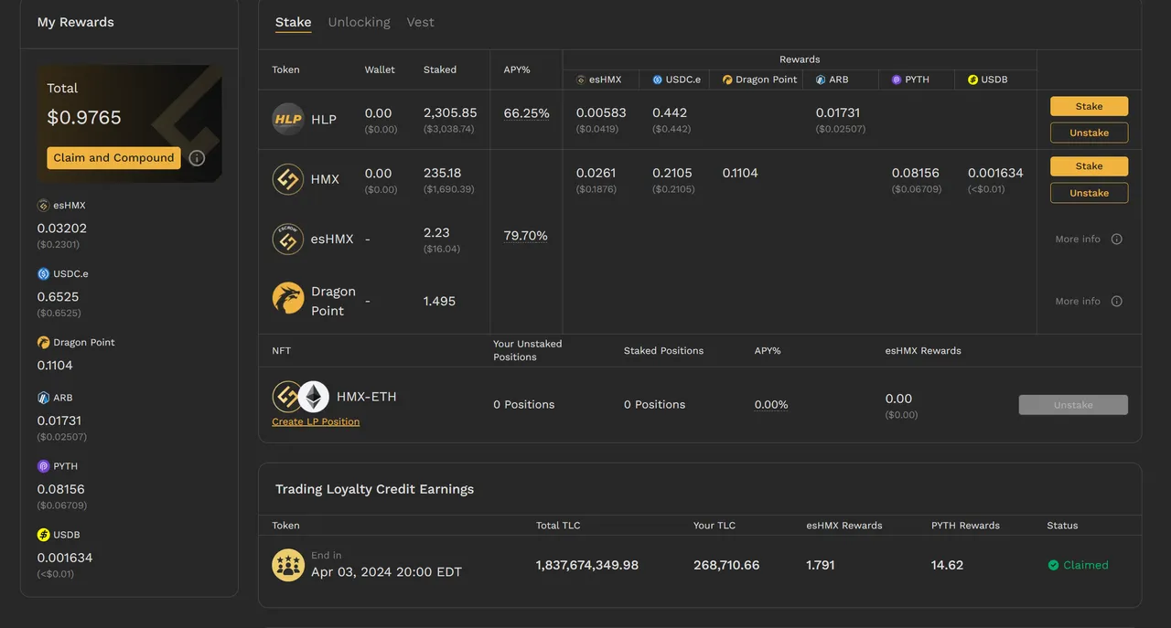Click the info icon in esHMX row
Screen dimensions: 1171x628
[1116, 239]
